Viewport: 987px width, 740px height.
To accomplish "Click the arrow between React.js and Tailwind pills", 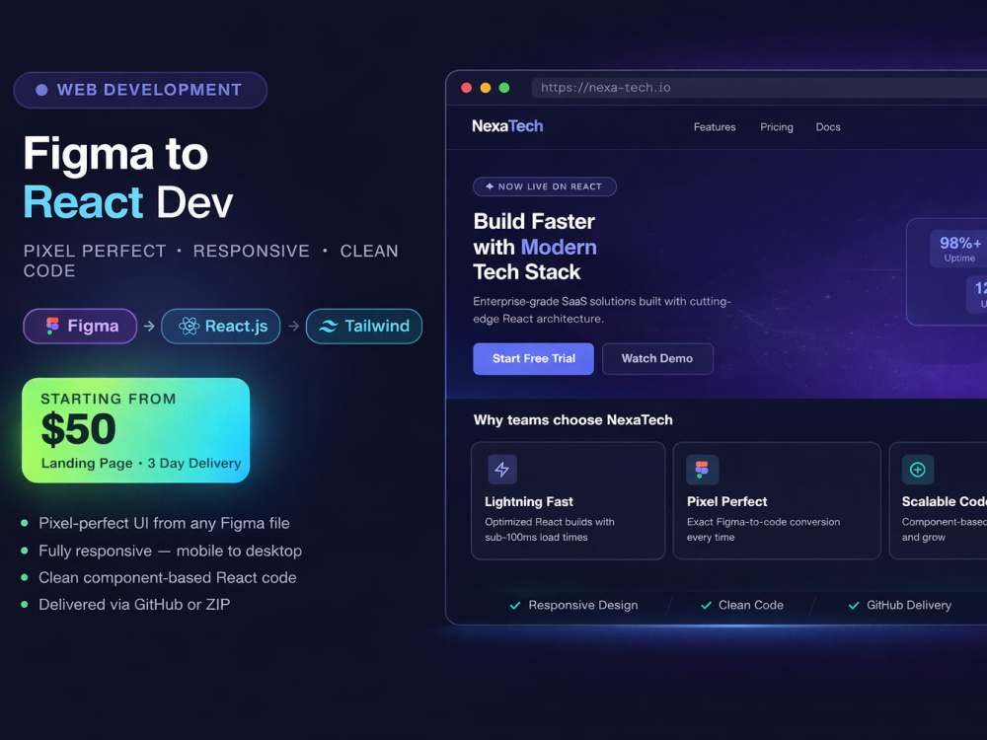I will [x=294, y=326].
